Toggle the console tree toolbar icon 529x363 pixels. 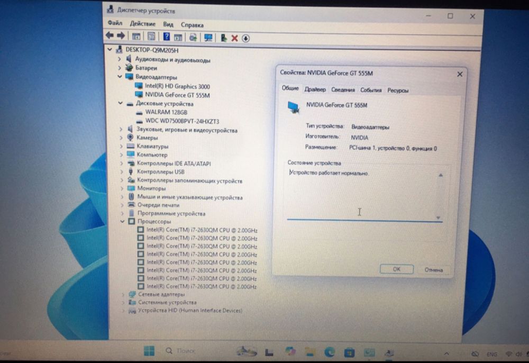point(136,37)
